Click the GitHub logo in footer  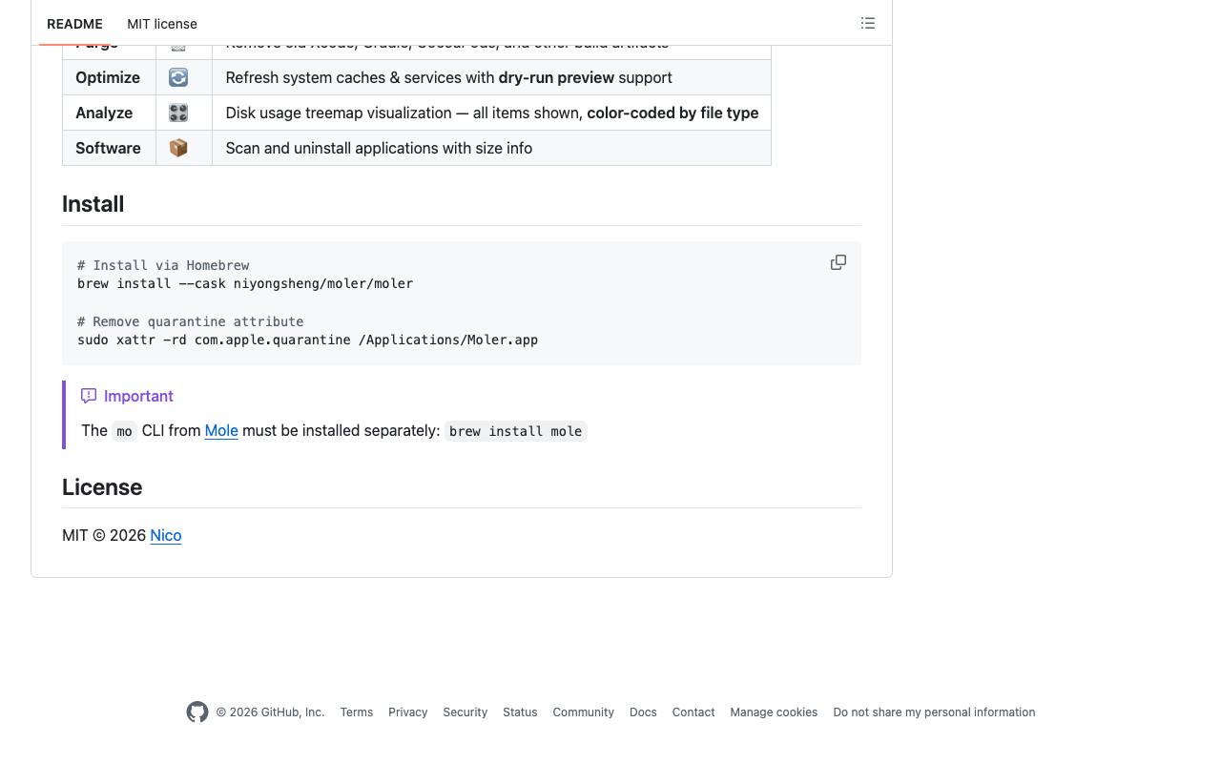tap(197, 712)
